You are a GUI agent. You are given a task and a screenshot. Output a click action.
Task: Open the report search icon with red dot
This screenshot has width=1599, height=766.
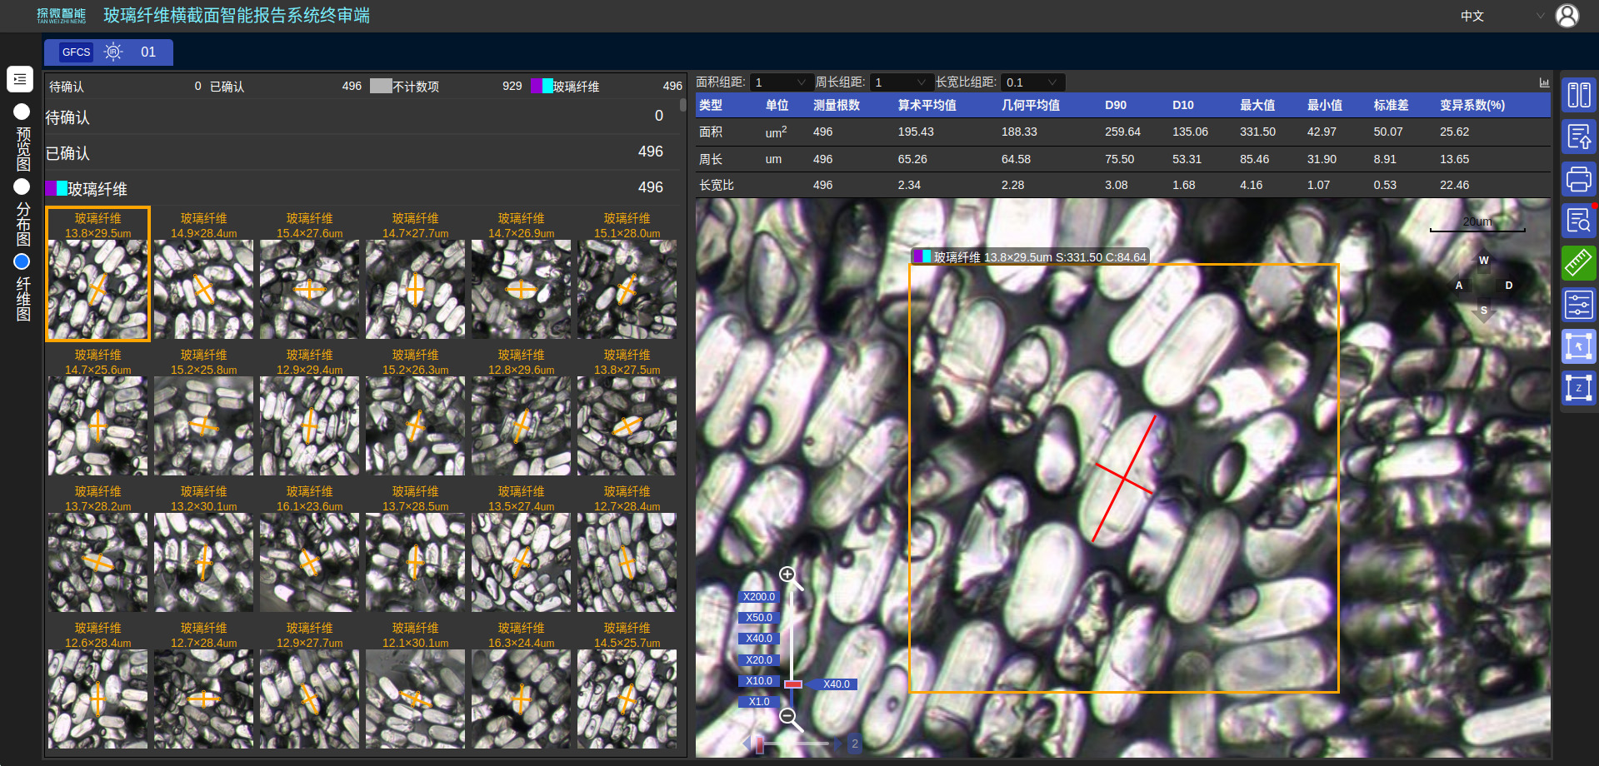(1578, 221)
